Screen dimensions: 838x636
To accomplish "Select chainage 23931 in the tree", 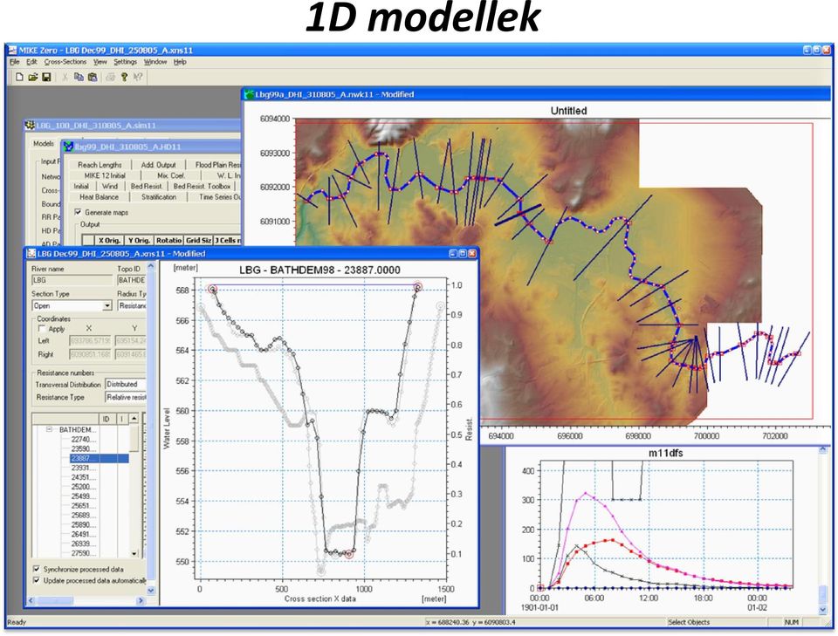I will pyautogui.click(x=84, y=468).
